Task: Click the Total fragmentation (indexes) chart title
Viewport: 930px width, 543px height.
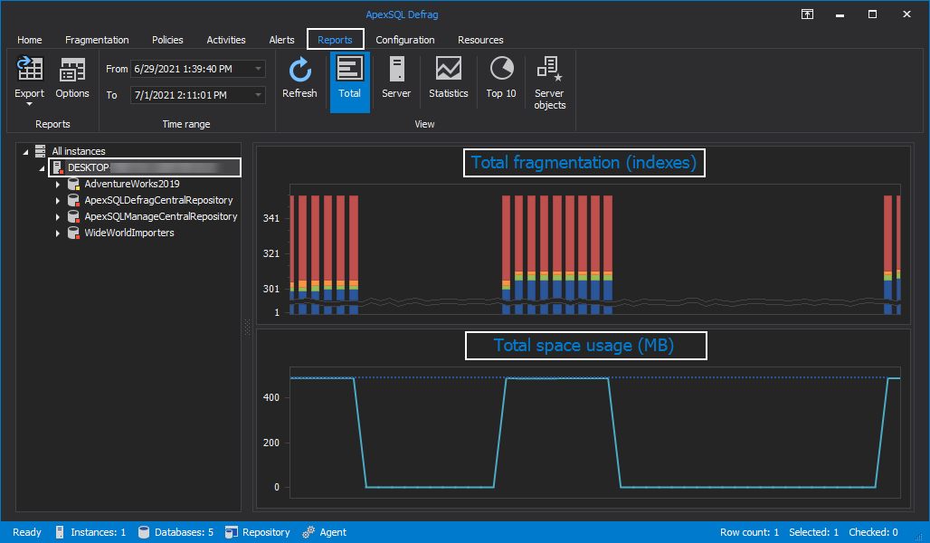Action: [584, 163]
